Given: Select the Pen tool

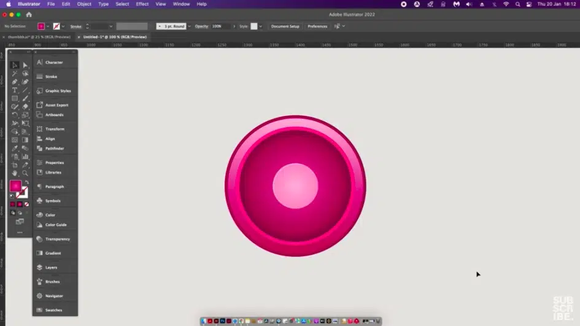Looking at the screenshot, I should point(15,82).
